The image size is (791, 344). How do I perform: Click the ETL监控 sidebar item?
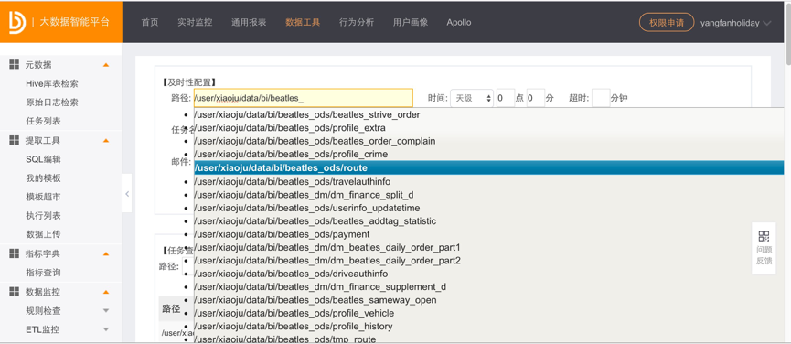point(42,329)
